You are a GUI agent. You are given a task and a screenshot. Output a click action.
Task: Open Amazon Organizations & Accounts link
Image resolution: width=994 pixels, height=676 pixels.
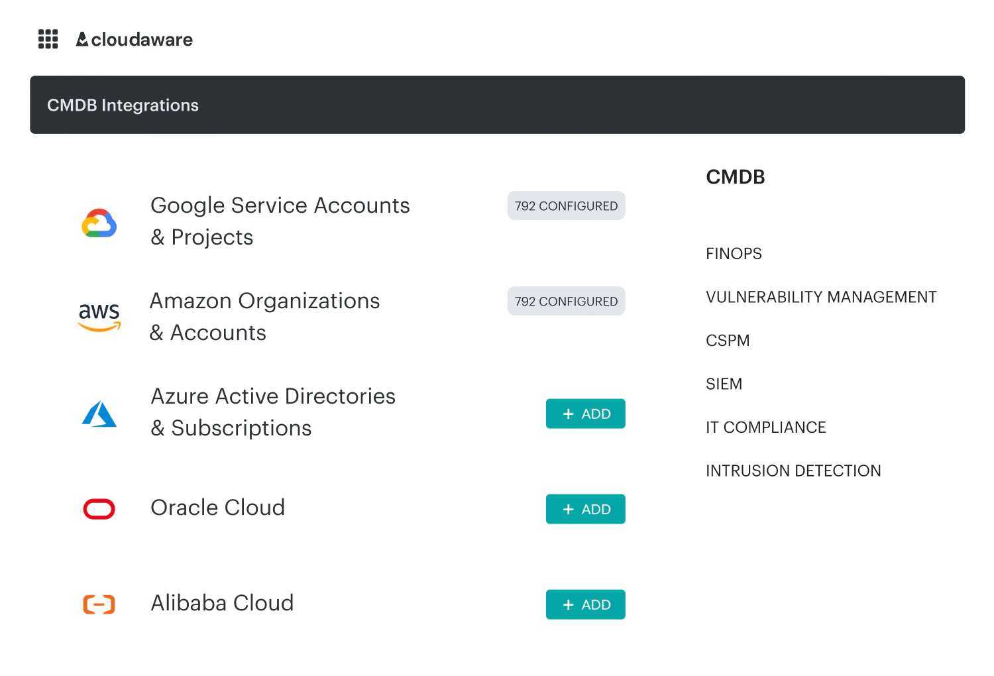tap(265, 317)
